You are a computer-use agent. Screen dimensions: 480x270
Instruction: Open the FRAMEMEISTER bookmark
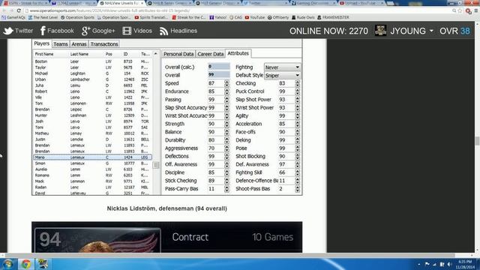333,17
